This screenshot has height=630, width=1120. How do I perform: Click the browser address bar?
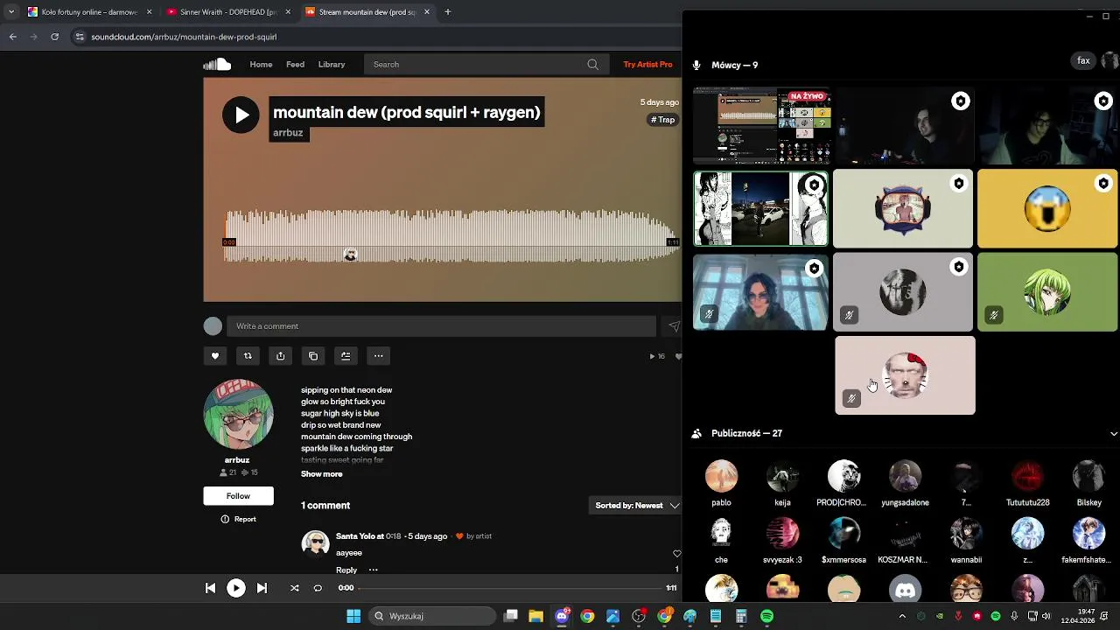pos(376,37)
